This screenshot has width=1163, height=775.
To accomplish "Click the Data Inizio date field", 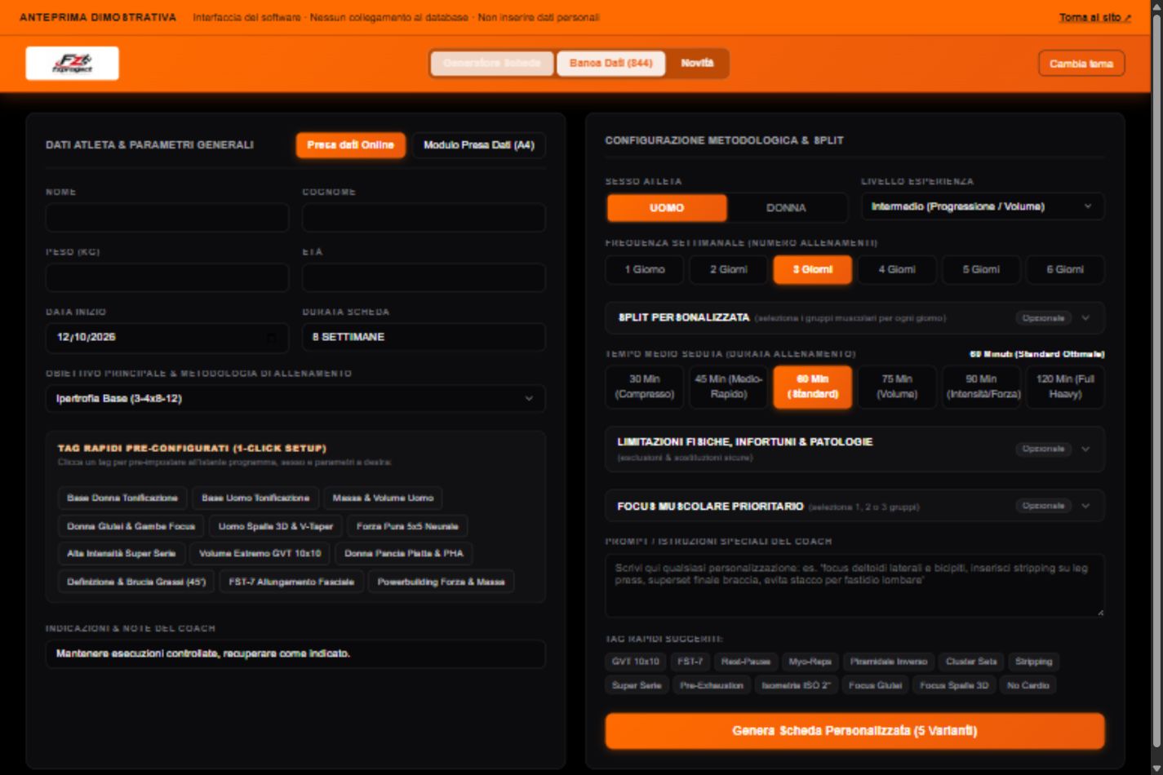I will click(x=167, y=337).
